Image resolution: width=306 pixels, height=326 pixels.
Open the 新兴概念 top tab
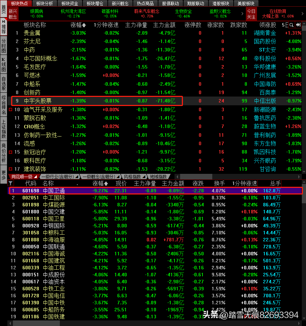[x=120, y=3]
